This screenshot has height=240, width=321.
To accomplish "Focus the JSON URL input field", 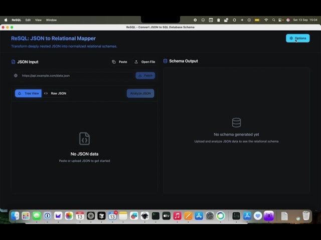I will tap(77, 75).
